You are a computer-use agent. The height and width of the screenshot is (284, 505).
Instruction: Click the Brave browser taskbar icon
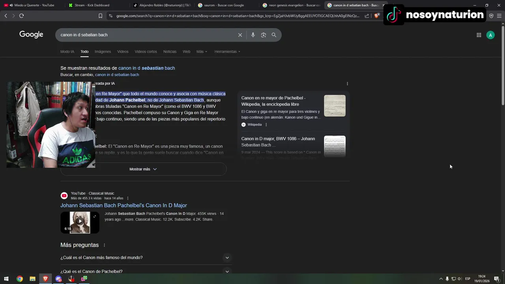click(x=45, y=279)
